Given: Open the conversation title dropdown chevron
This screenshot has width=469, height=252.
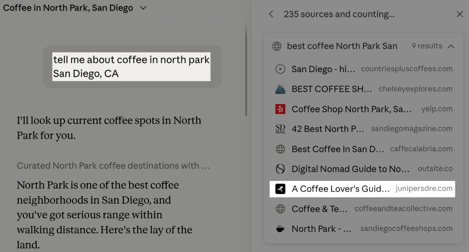Looking at the screenshot, I should click(x=143, y=8).
